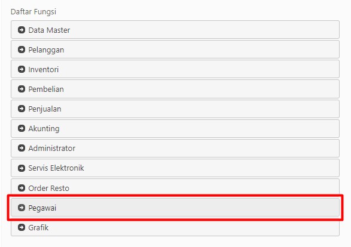Click the arrow icon beside Penjualan

click(x=22, y=109)
